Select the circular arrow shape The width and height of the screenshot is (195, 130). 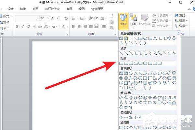click(x=131, y=107)
